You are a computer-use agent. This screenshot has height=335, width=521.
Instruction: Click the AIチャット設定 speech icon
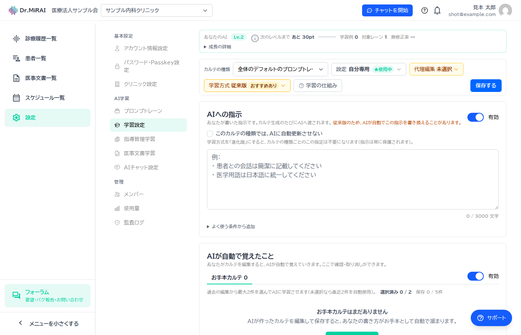(x=117, y=167)
